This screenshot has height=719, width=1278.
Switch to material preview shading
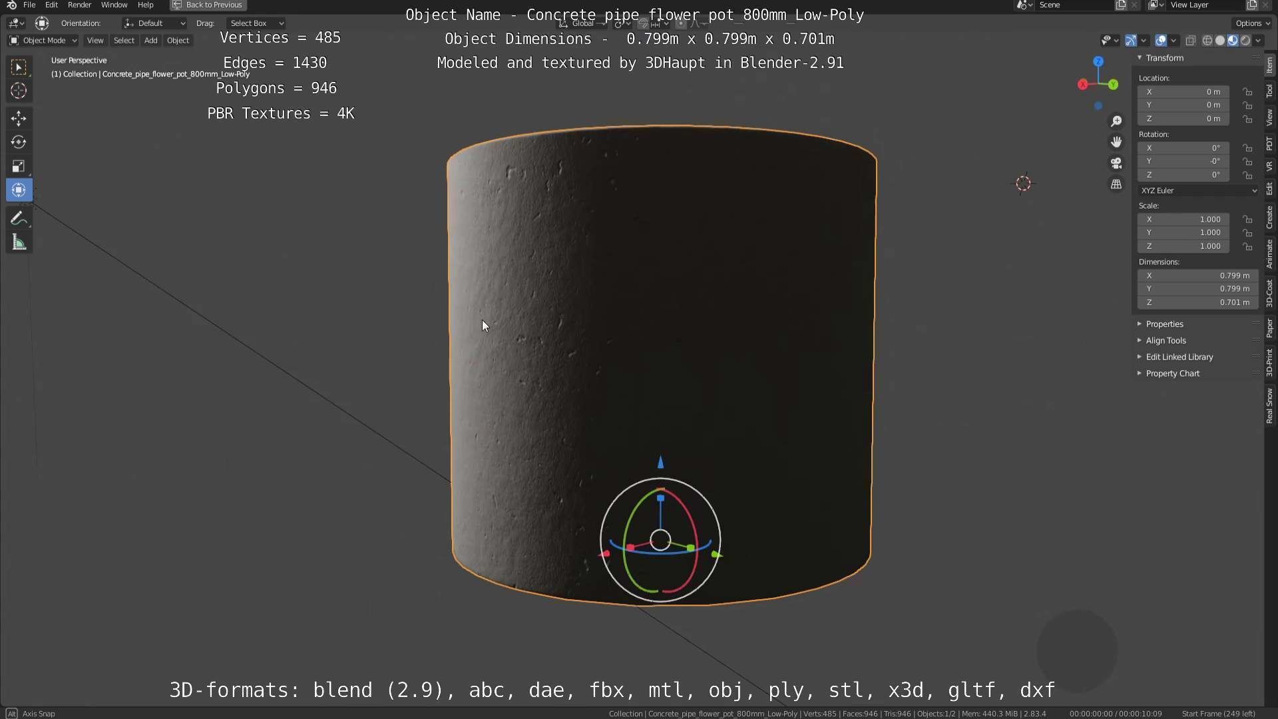pos(1232,41)
